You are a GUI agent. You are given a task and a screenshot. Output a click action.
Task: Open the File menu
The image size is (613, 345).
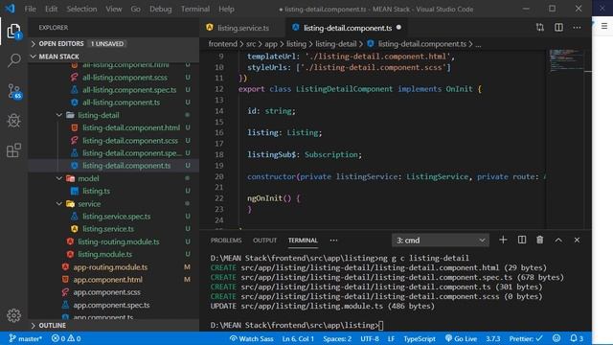(30, 9)
